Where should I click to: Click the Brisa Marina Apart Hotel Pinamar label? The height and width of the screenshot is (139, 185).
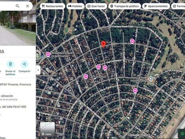(x=63, y=54)
